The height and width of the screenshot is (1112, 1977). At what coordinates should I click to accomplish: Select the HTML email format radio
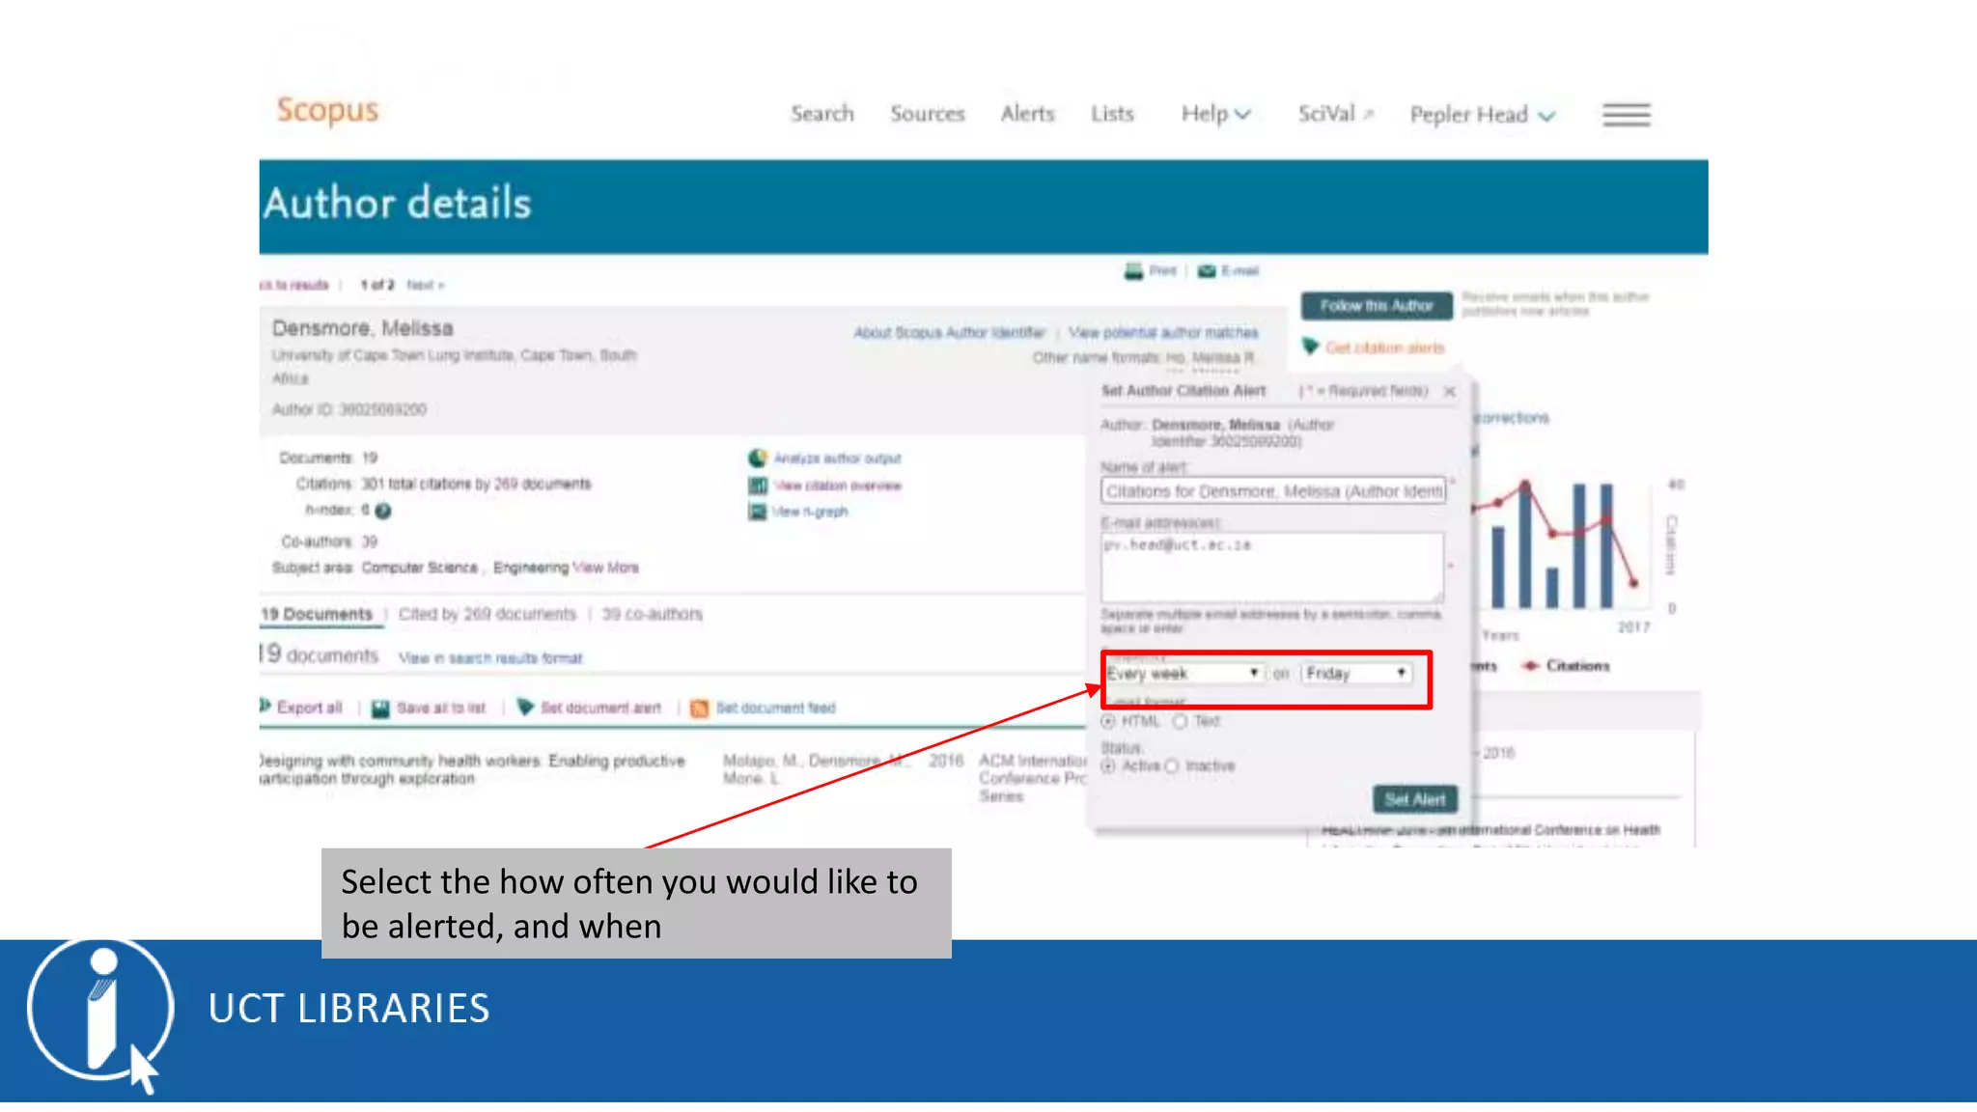(1108, 721)
